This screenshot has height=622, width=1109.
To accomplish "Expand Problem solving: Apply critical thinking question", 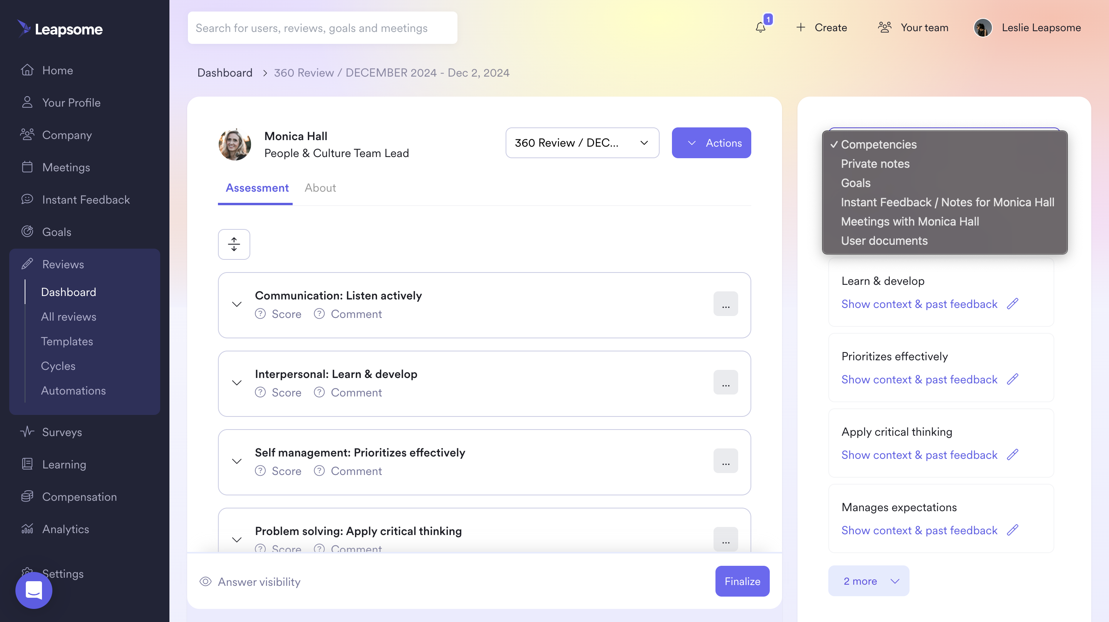I will (237, 539).
